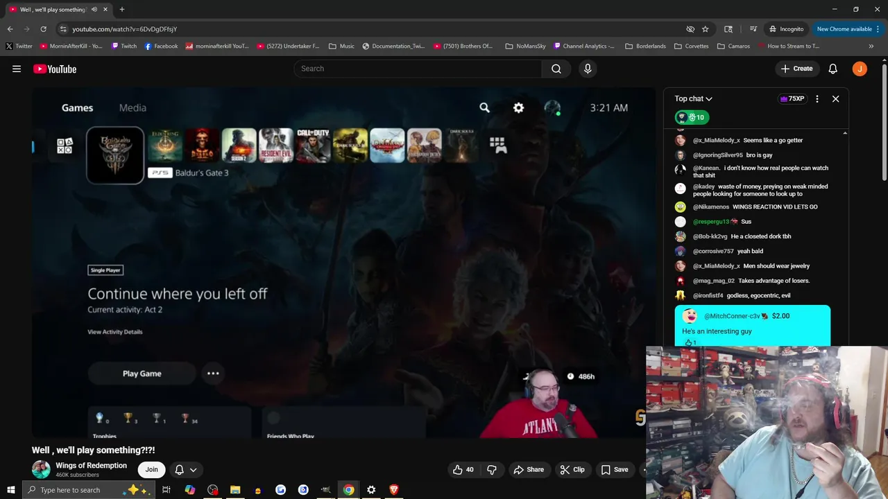This screenshot has width=888, height=499.
Task: Start voice search with the microphone icon
Action: (588, 69)
